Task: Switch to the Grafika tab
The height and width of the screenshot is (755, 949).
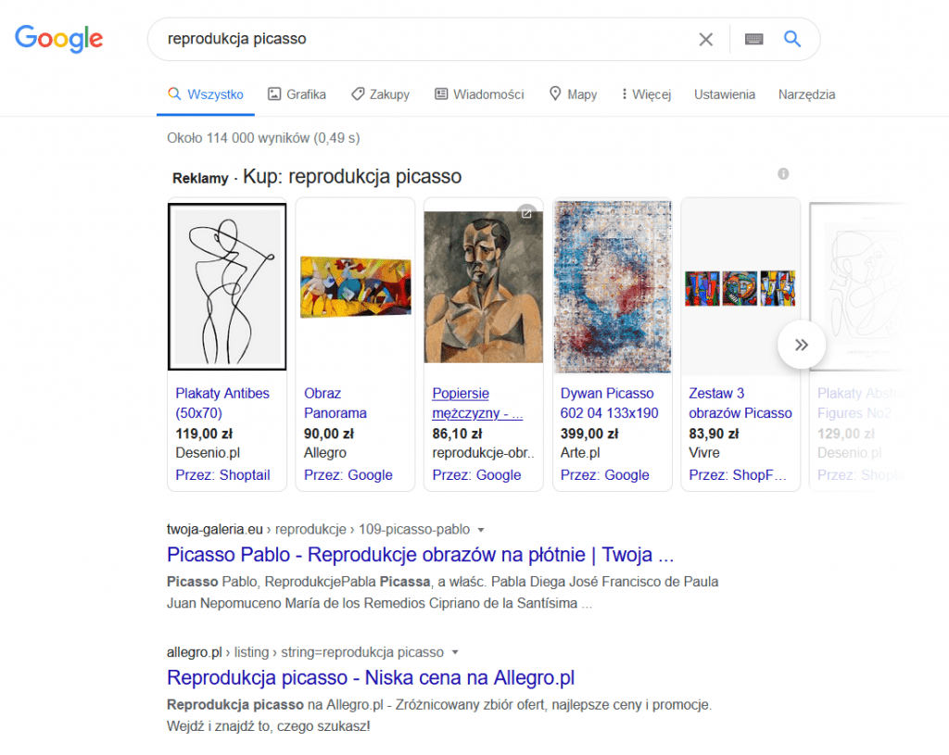Action: 297,94
